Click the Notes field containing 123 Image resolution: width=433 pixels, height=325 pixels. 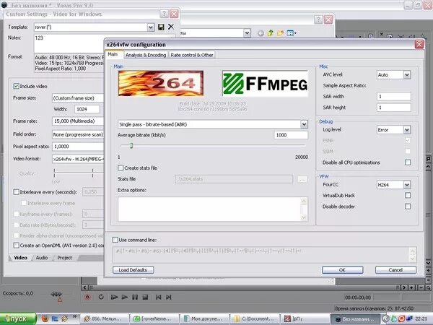[69, 43]
